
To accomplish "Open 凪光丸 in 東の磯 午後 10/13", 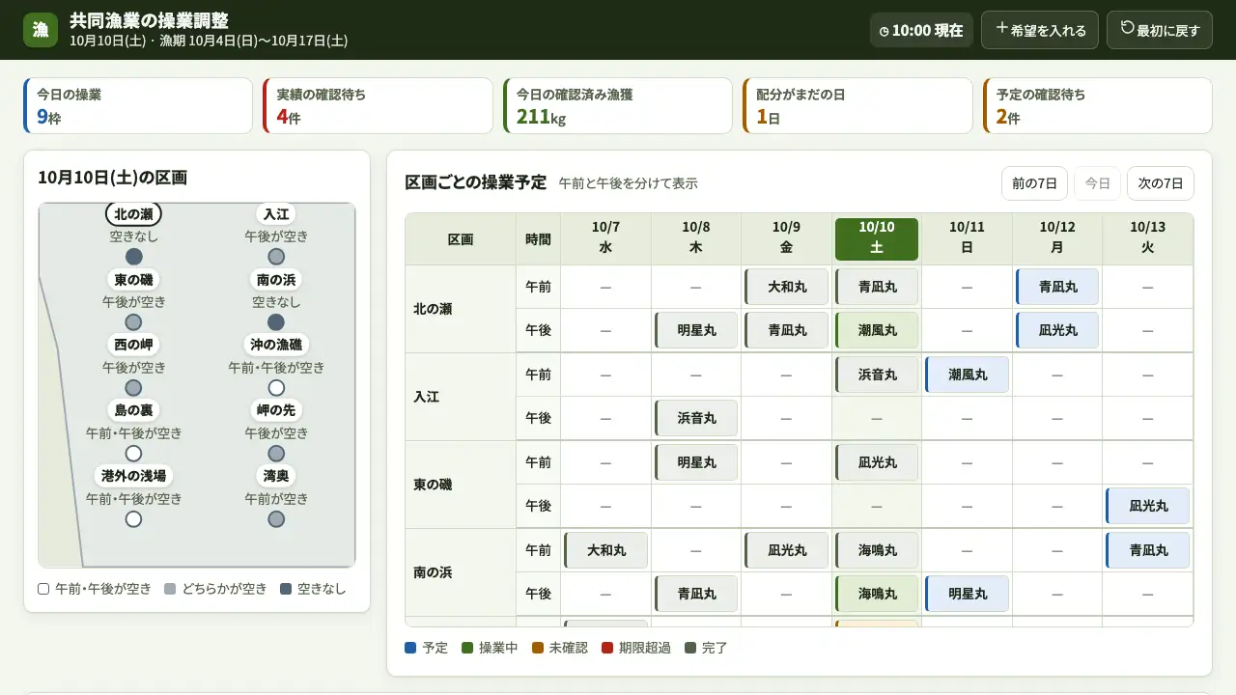I will tap(1147, 506).
